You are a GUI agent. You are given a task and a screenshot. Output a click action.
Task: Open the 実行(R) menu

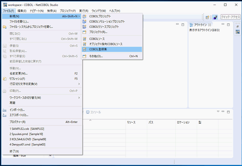coord(84,11)
